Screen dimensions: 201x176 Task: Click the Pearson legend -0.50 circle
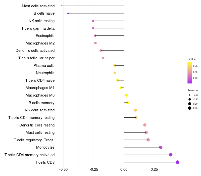coord(190,95)
